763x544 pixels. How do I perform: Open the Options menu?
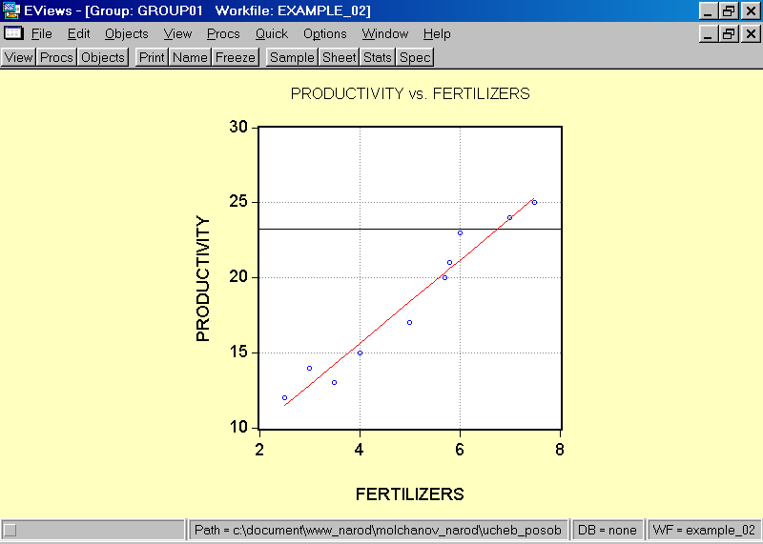(x=324, y=34)
